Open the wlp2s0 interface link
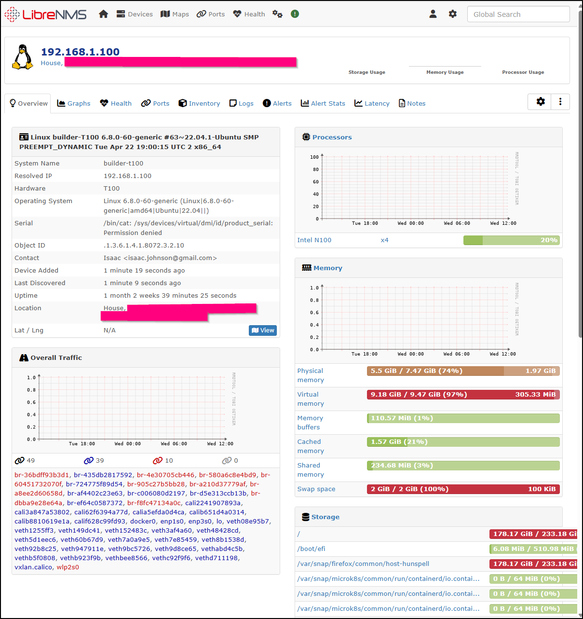The height and width of the screenshot is (619, 583). 68,567
